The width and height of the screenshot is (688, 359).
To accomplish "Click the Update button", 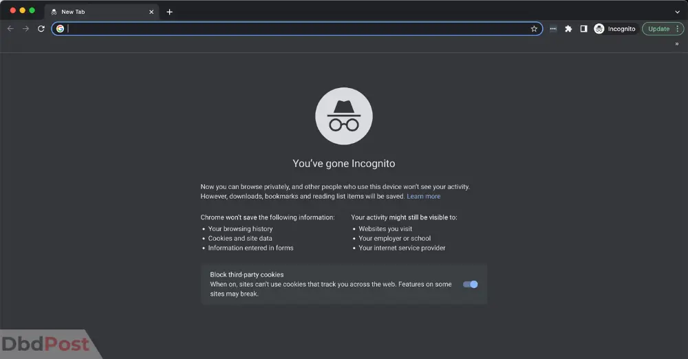I will (658, 29).
